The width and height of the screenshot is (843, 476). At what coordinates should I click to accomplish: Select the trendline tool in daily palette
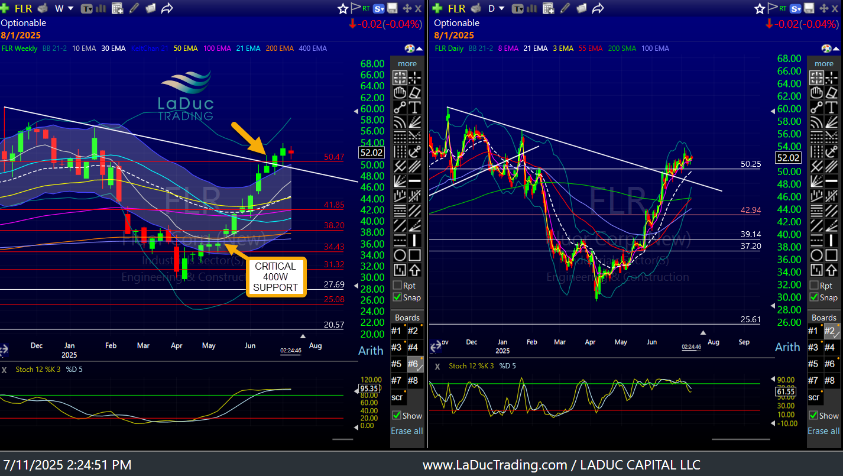pyautogui.click(x=816, y=107)
